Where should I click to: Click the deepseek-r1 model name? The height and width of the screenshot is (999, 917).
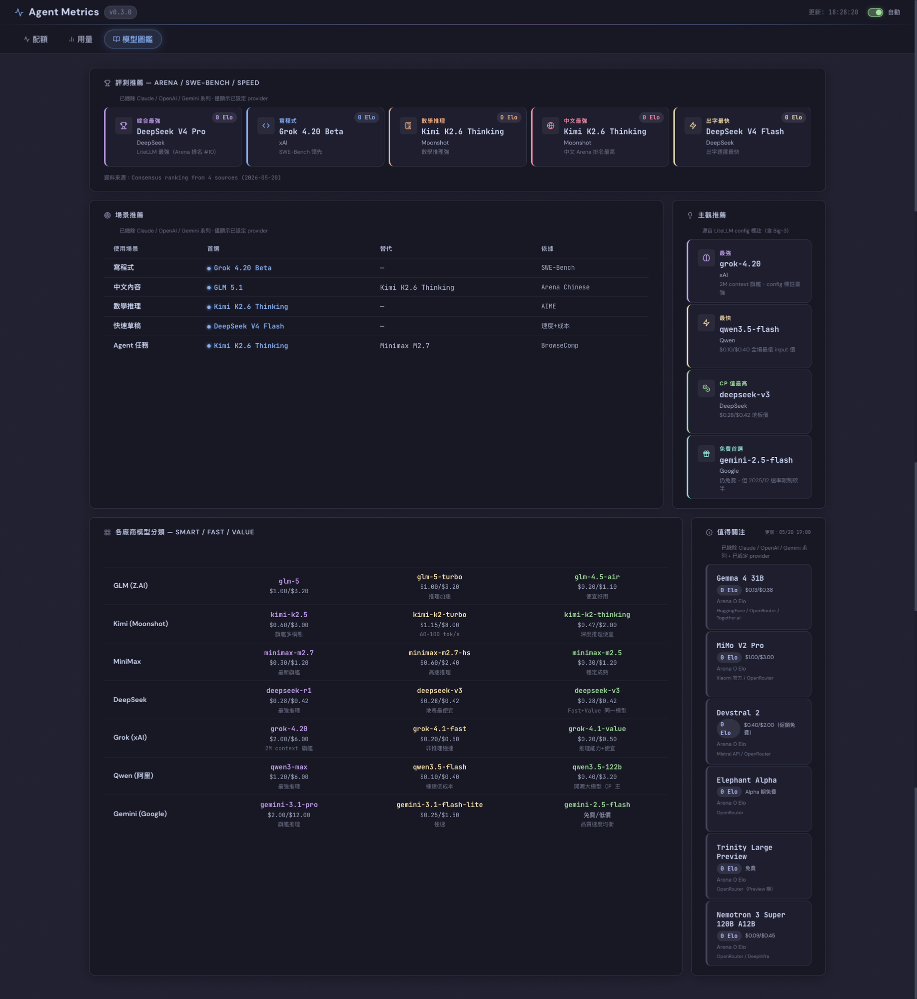(x=289, y=691)
